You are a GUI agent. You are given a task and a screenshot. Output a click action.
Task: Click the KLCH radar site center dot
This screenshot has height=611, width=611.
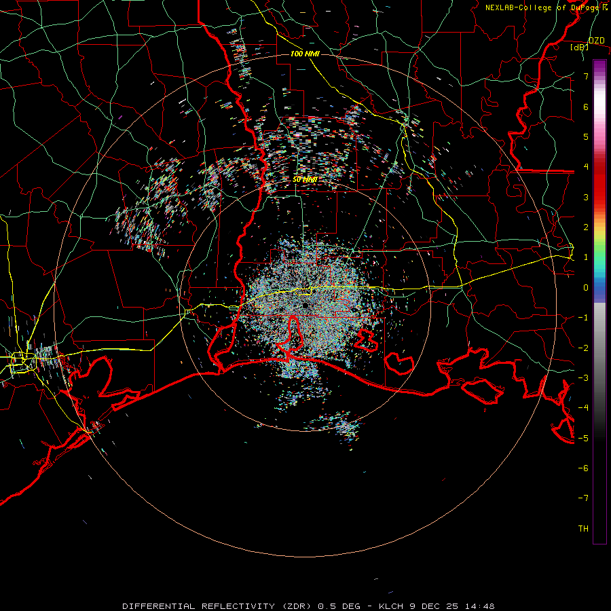(305, 305)
